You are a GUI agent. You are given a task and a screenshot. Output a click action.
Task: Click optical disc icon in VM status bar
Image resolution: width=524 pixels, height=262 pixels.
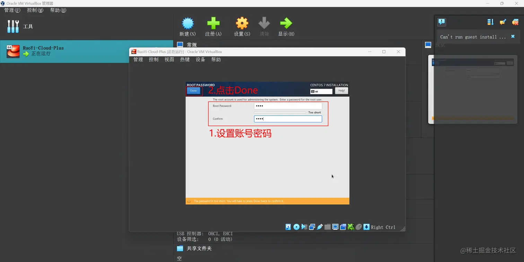click(x=296, y=227)
